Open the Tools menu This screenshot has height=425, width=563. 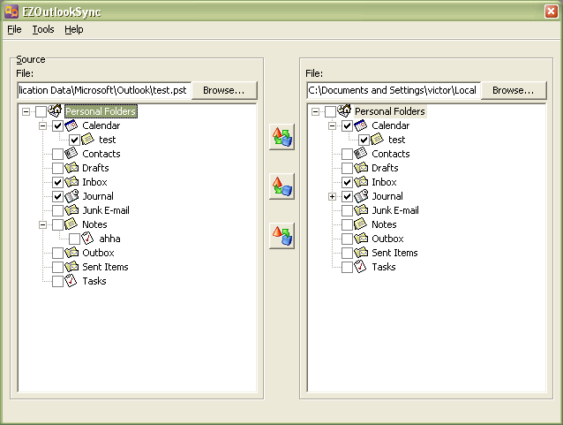43,29
